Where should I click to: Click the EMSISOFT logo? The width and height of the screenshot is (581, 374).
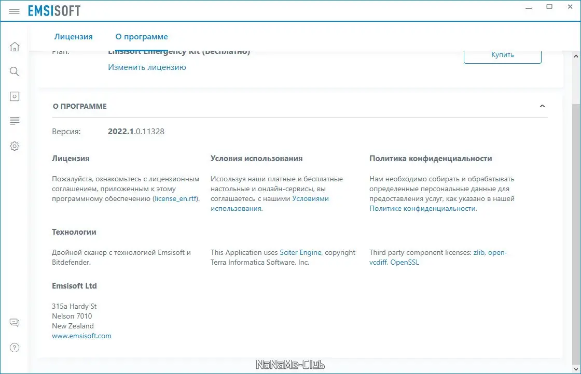(x=54, y=11)
